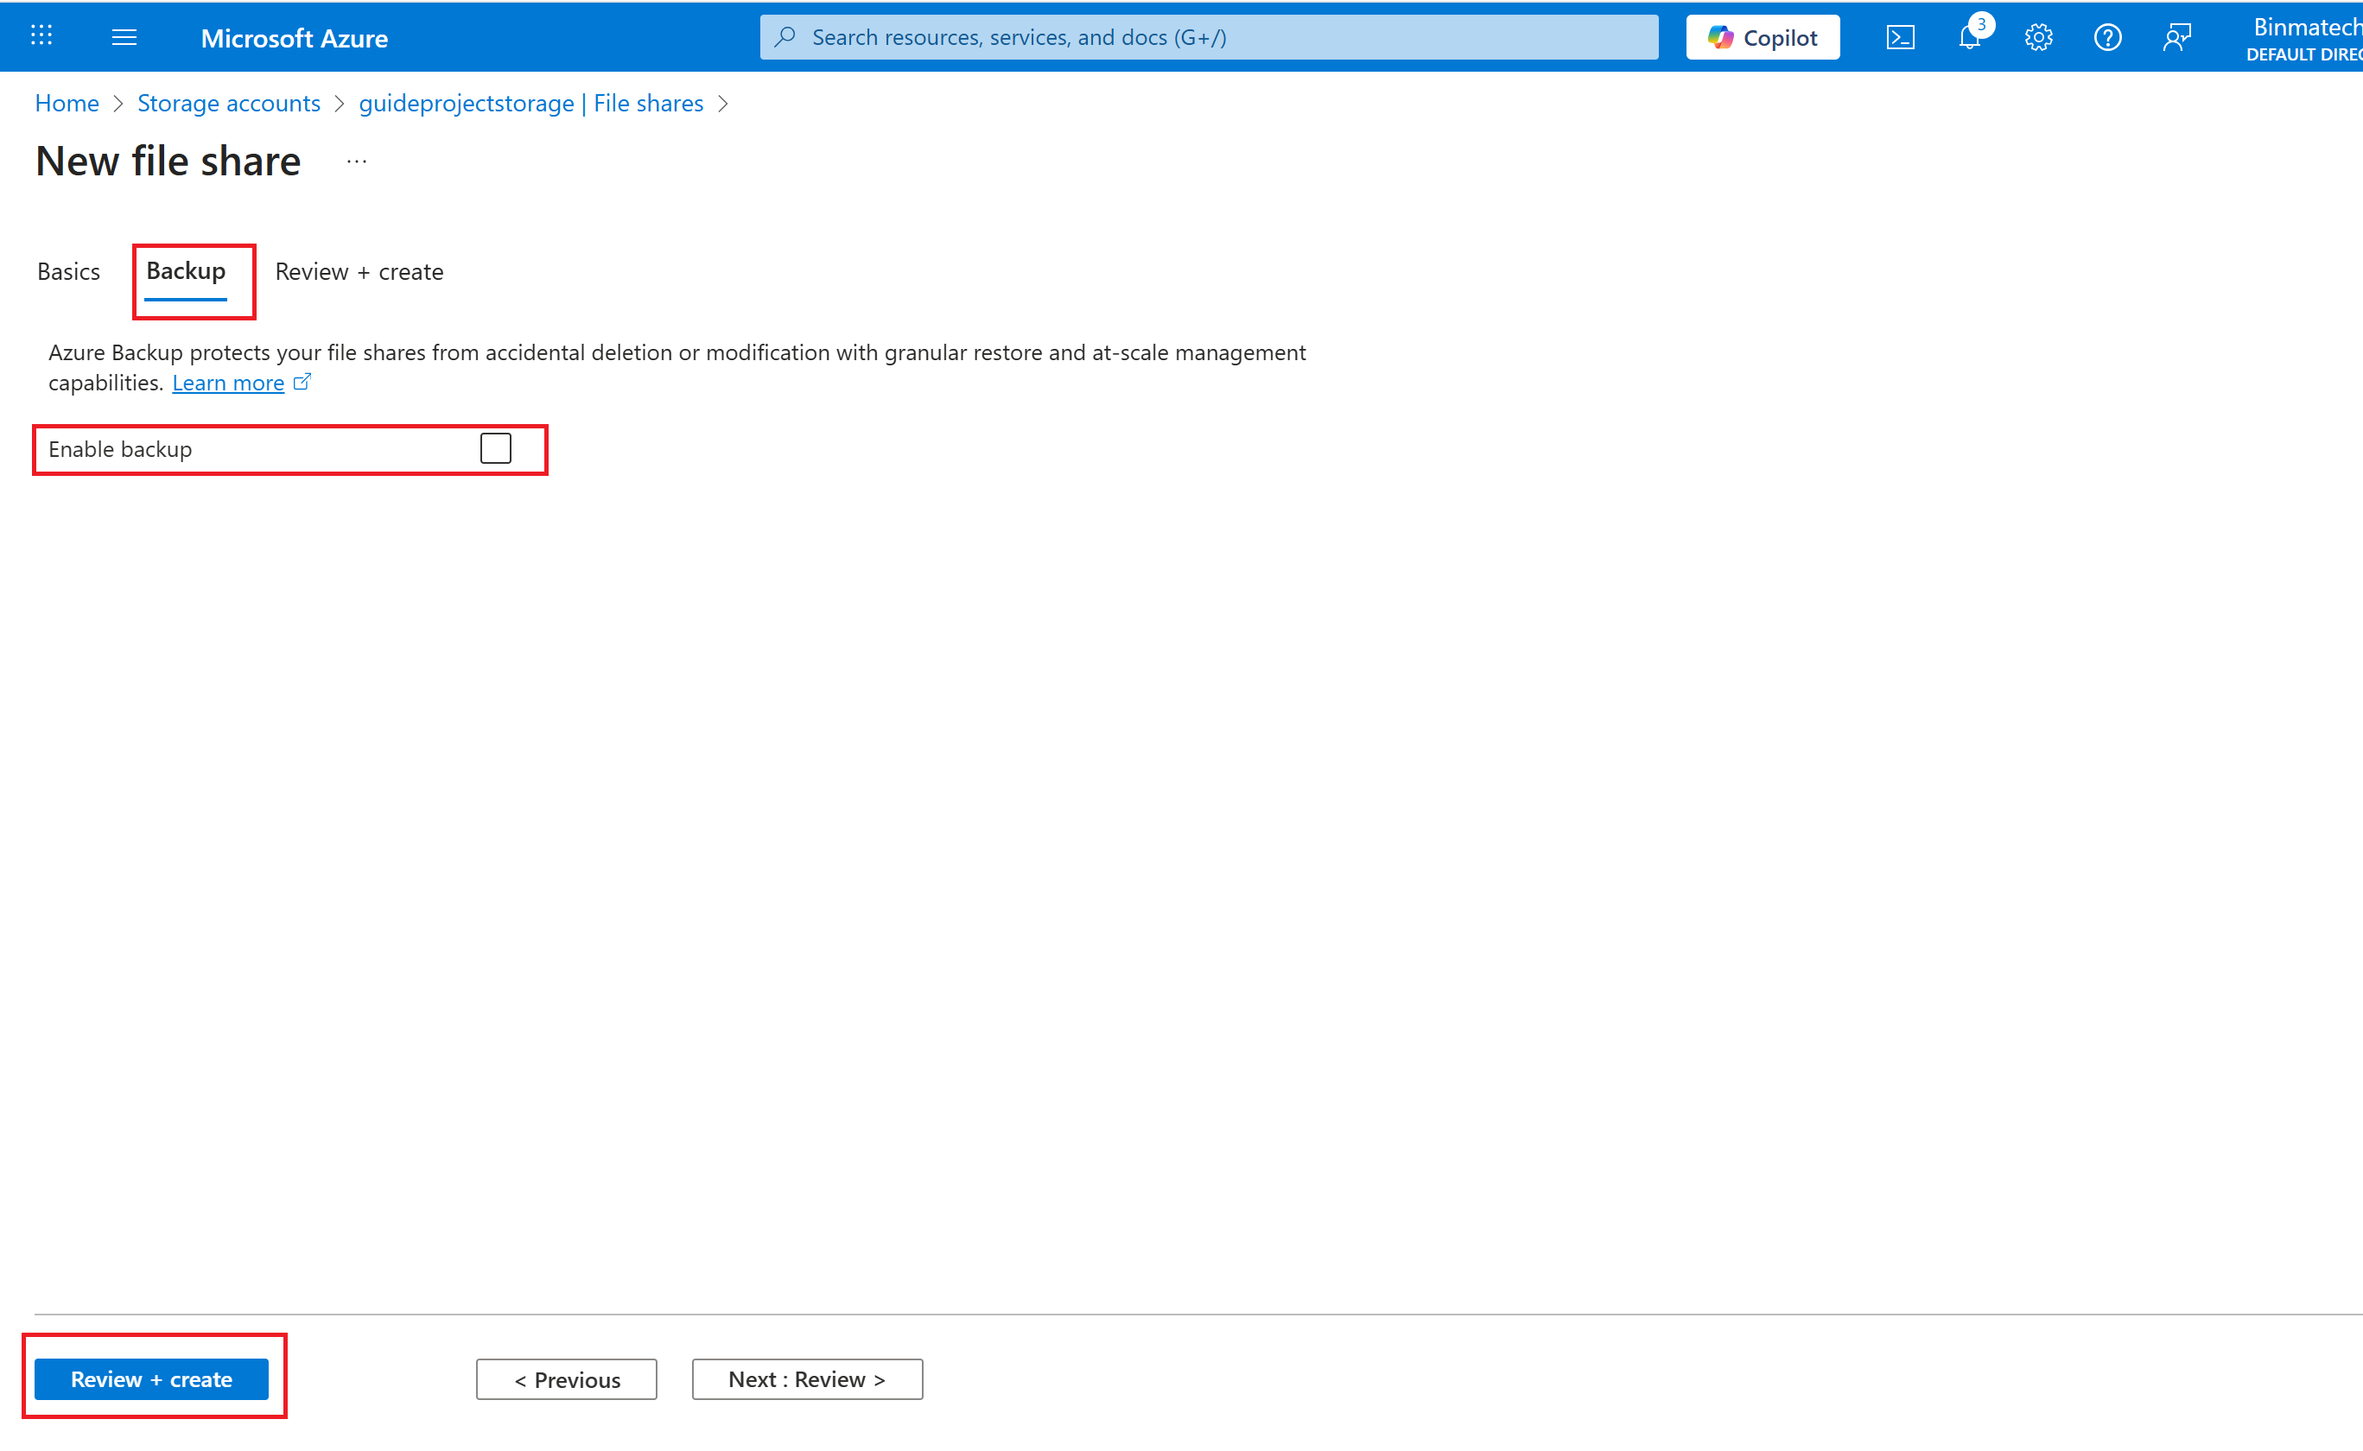Click the Next : Review button

click(x=807, y=1379)
